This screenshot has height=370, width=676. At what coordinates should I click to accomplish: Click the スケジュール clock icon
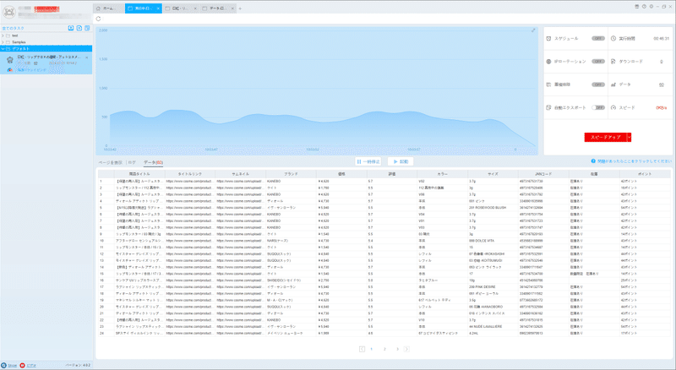coord(548,38)
